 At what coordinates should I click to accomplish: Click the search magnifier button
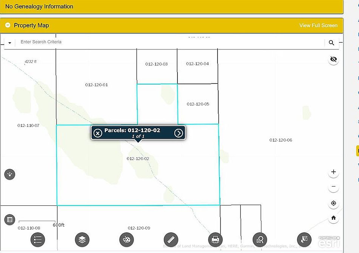(331, 43)
